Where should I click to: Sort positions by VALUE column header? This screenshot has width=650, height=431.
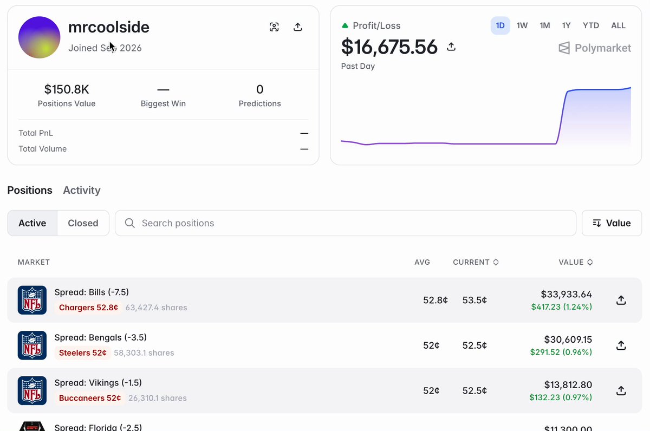576,262
